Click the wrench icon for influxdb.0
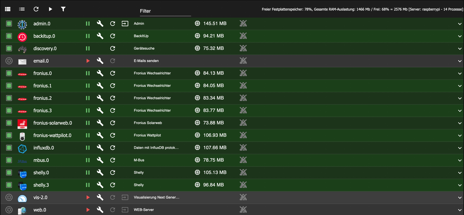 click(x=100, y=148)
